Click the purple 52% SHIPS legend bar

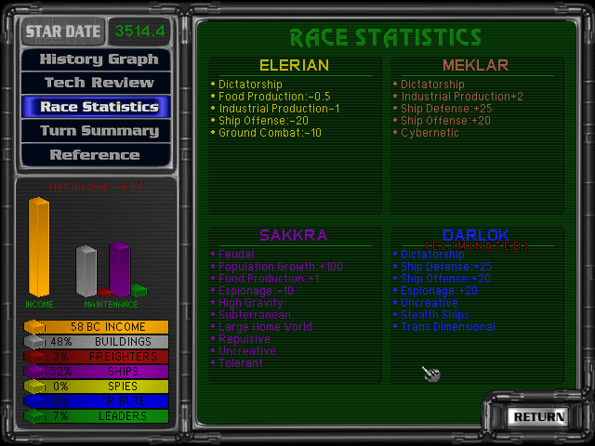click(96, 372)
